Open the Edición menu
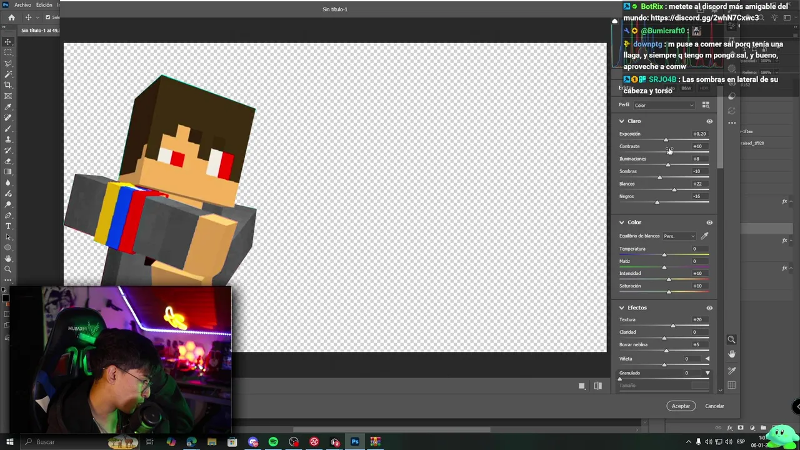 [44, 5]
